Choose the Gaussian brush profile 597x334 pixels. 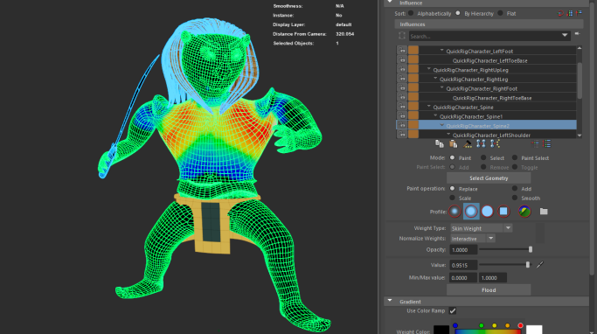point(455,211)
